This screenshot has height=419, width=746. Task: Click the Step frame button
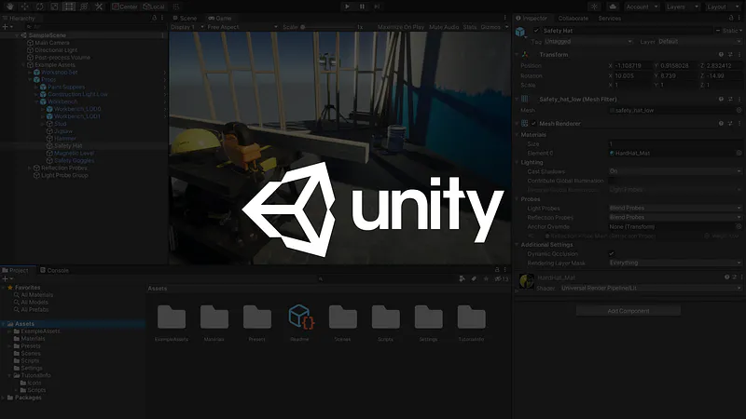click(x=377, y=7)
